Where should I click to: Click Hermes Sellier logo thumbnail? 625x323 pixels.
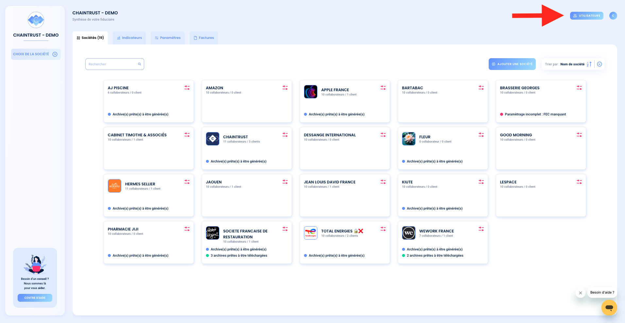[114, 186]
